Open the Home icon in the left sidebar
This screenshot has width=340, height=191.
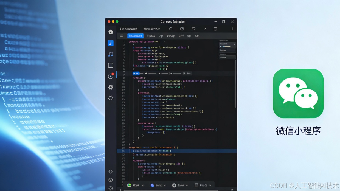point(111,32)
